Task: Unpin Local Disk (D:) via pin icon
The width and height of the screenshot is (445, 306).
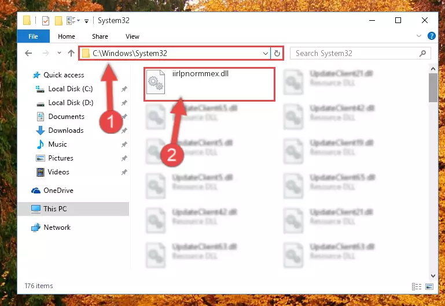Action: (124, 103)
